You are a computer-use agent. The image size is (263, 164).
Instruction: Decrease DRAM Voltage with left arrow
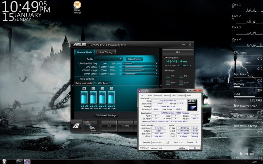(124, 74)
